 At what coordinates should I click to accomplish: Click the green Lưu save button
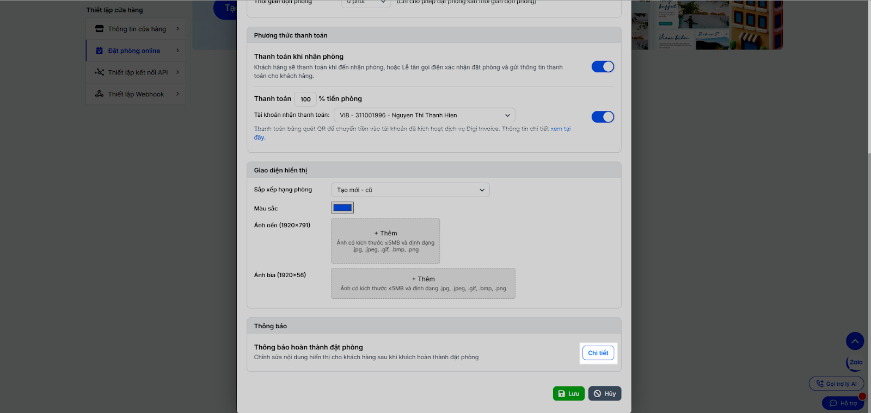(568, 393)
